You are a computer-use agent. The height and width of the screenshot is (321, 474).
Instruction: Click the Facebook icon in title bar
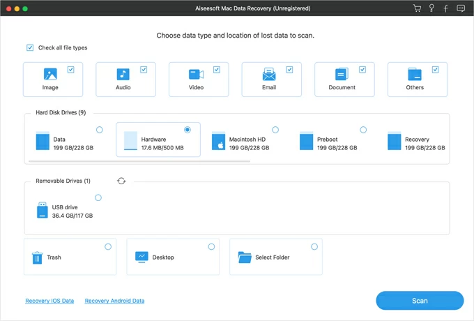tap(446, 8)
